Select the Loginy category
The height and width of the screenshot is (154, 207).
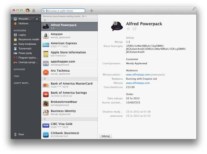click(26, 35)
